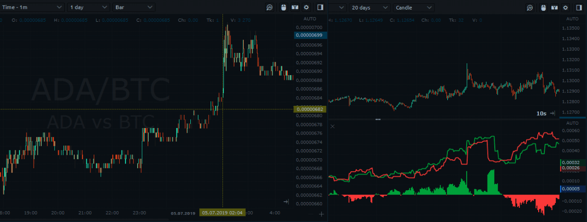Expand the '1 day' range dropdown
The height and width of the screenshot is (222, 587).
[89, 8]
